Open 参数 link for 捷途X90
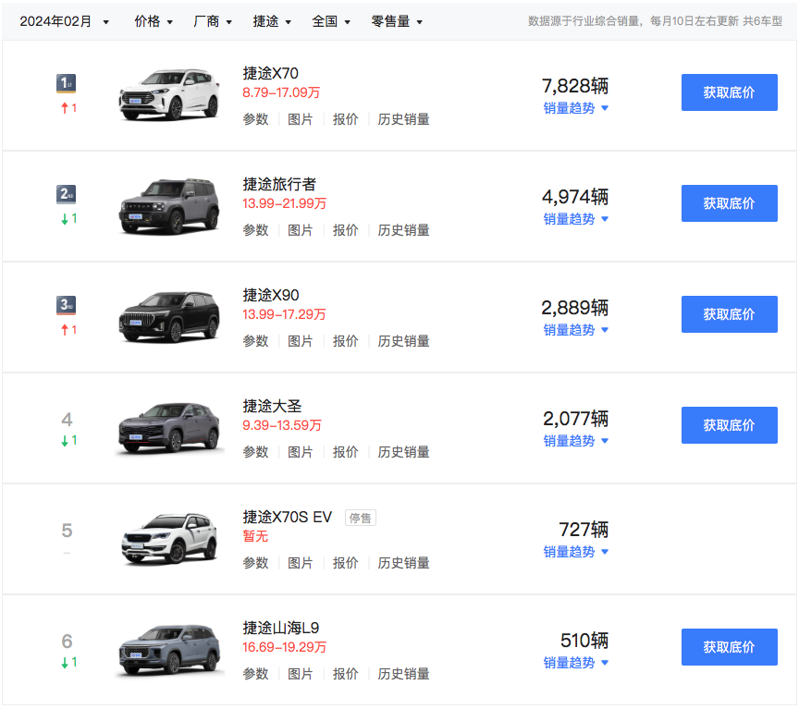The width and height of the screenshot is (799, 709). click(255, 341)
